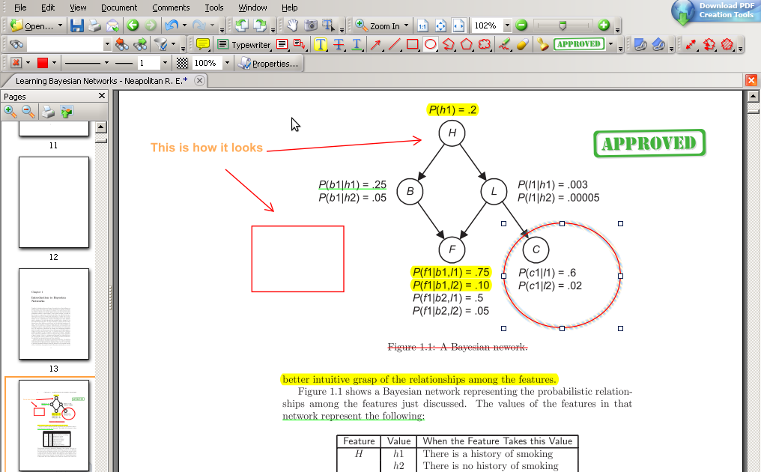Open the search text combo box dropdown
The width and height of the screenshot is (761, 472).
coord(107,45)
